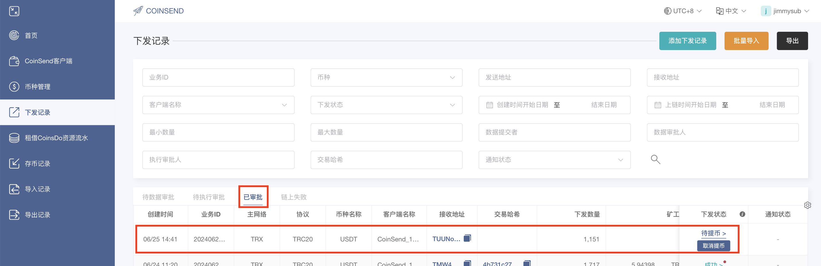Open table column settings gear
Screen dimensions: 821x266
pyautogui.click(x=807, y=205)
